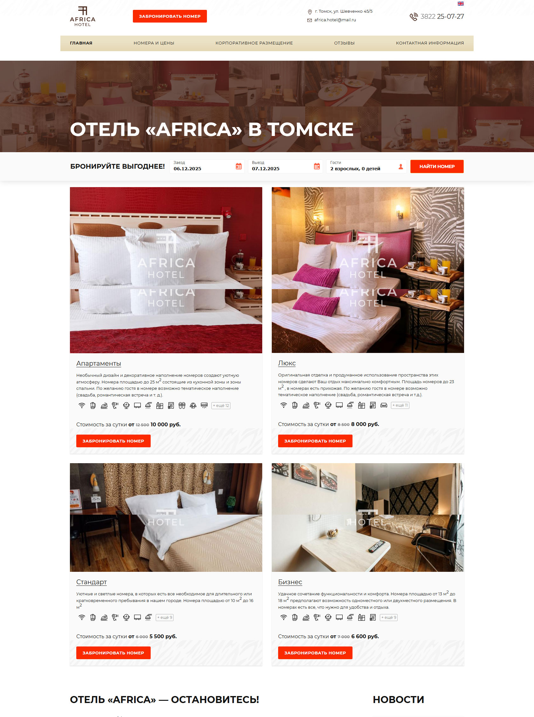Expand the '+ ещё 12' amenities for Апартаменты
This screenshot has width=534, height=717.
[221, 405]
